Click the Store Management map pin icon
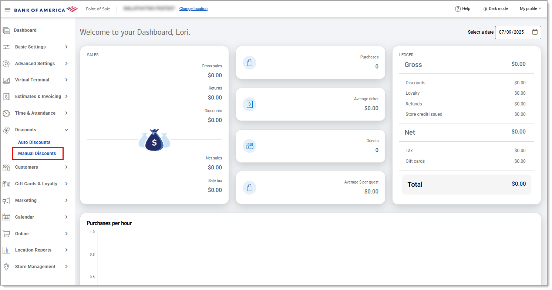The width and height of the screenshot is (552, 290). pos(6,267)
